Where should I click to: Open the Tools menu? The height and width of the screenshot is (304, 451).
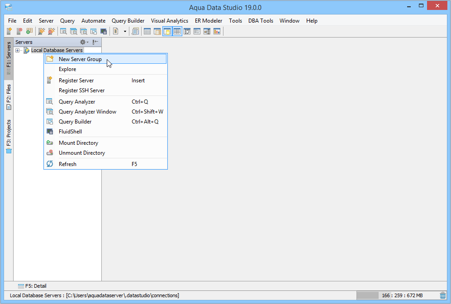[235, 21]
